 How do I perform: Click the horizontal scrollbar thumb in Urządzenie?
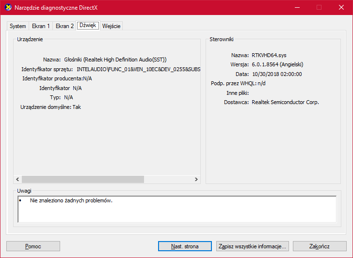point(83,179)
